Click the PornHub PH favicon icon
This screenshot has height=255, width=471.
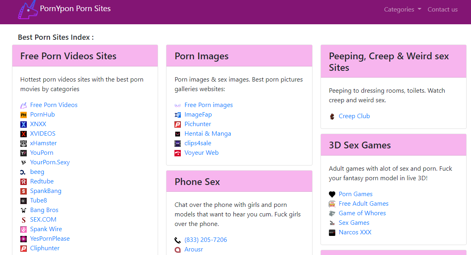[x=24, y=115]
